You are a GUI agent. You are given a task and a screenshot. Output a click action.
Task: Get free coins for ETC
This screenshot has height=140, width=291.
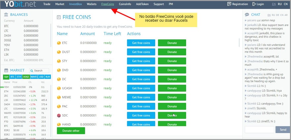click(x=141, y=43)
